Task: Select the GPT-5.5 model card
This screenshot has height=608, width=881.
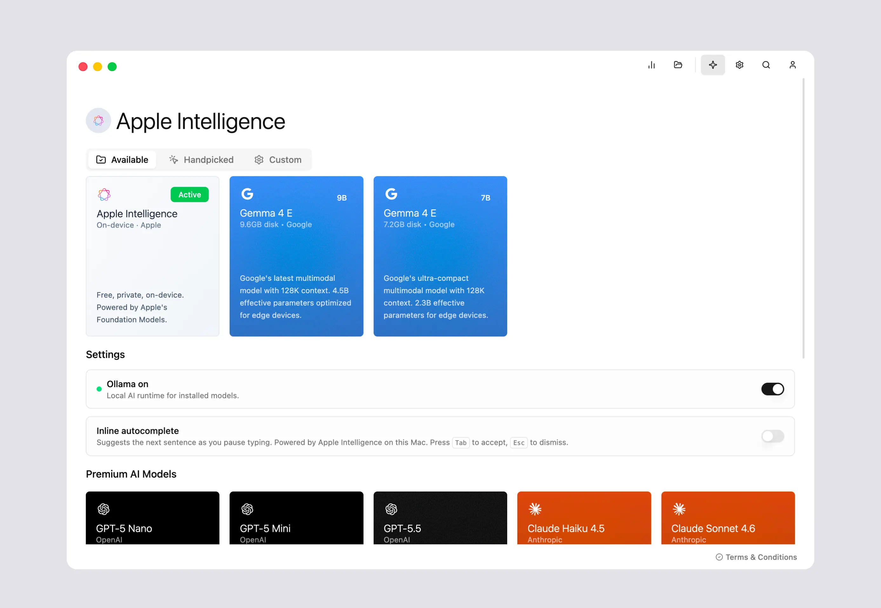Action: 440,518
